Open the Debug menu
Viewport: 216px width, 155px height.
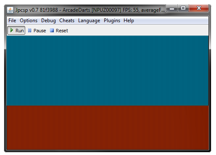click(48, 21)
